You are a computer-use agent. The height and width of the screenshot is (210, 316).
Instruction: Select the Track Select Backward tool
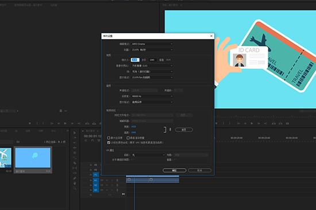75,143
